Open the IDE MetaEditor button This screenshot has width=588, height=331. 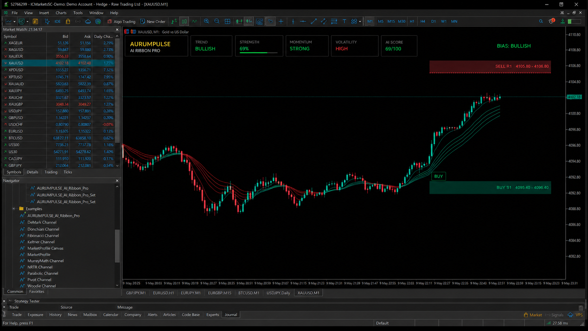[x=57, y=21]
